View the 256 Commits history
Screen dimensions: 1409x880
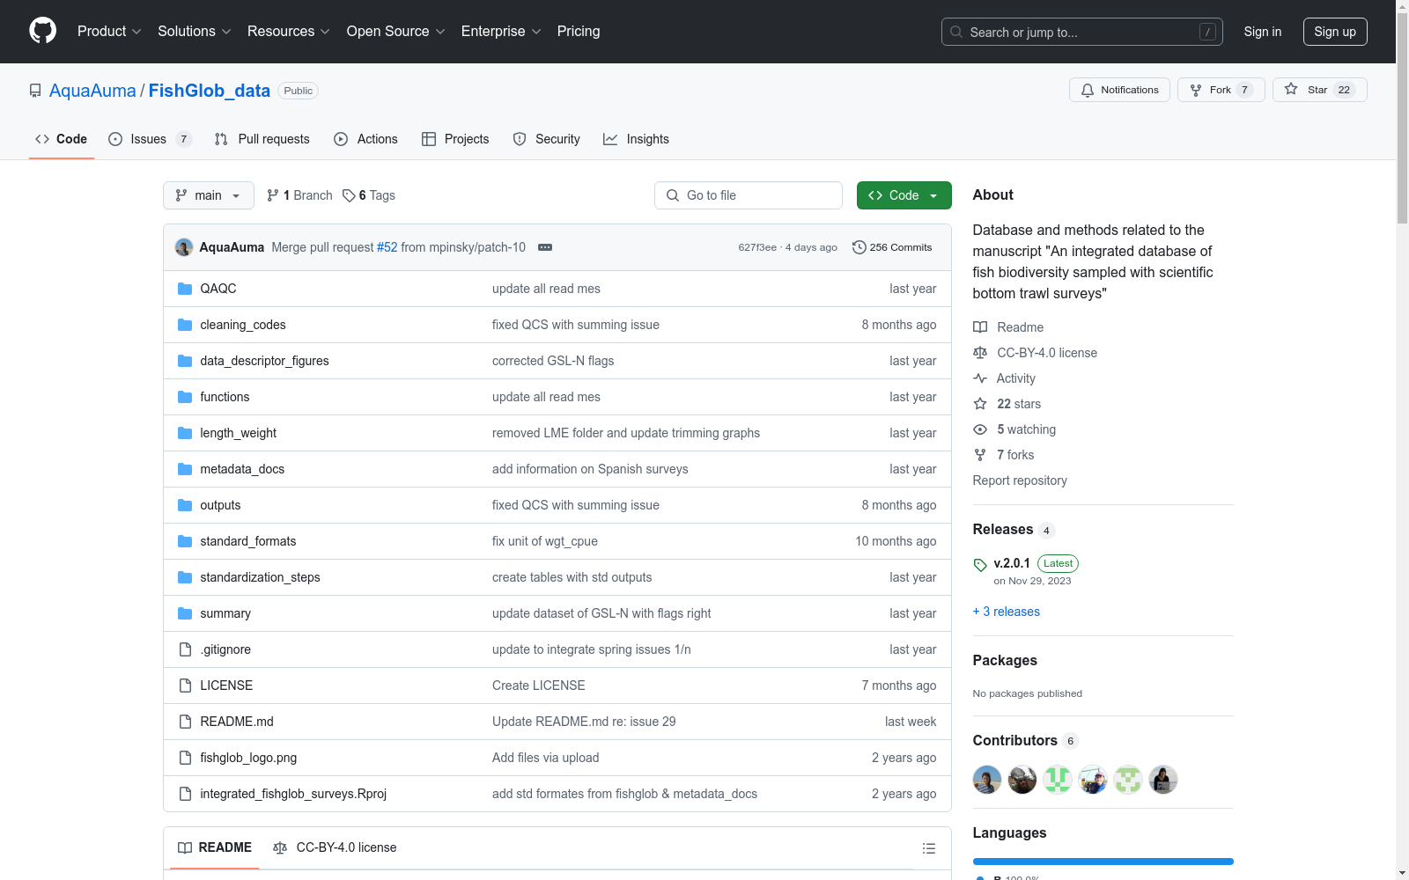point(892,247)
